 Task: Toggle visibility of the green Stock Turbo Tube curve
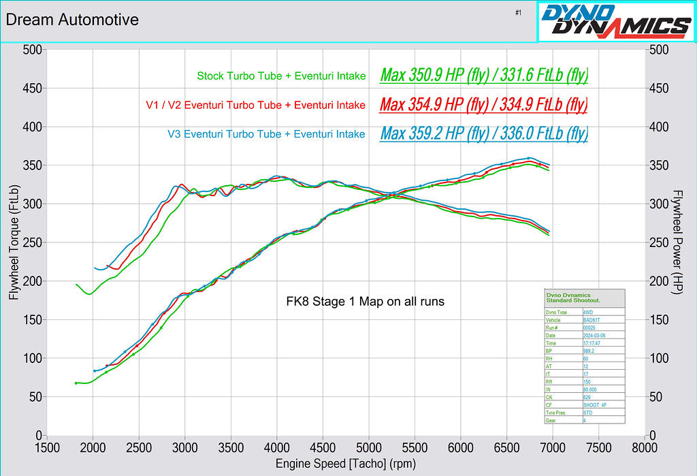(x=280, y=76)
